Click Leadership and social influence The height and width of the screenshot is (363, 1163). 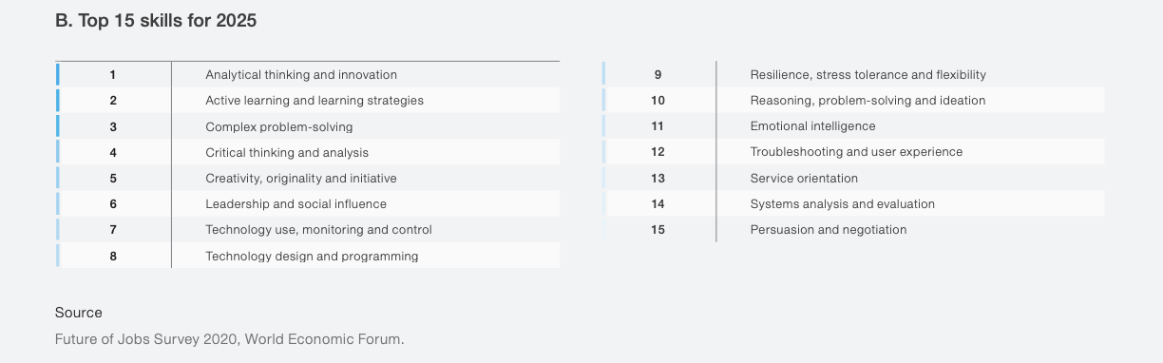coord(296,203)
